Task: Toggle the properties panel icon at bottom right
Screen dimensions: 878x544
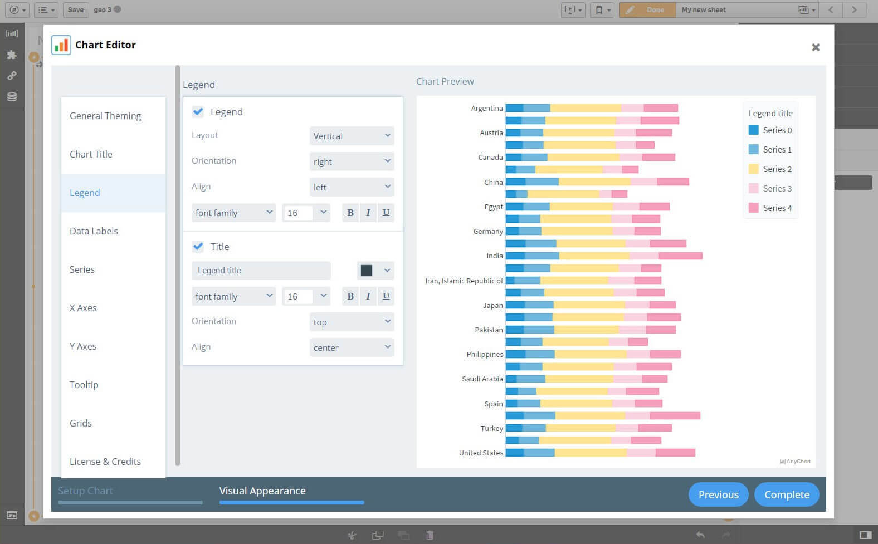Action: pyautogui.click(x=865, y=535)
